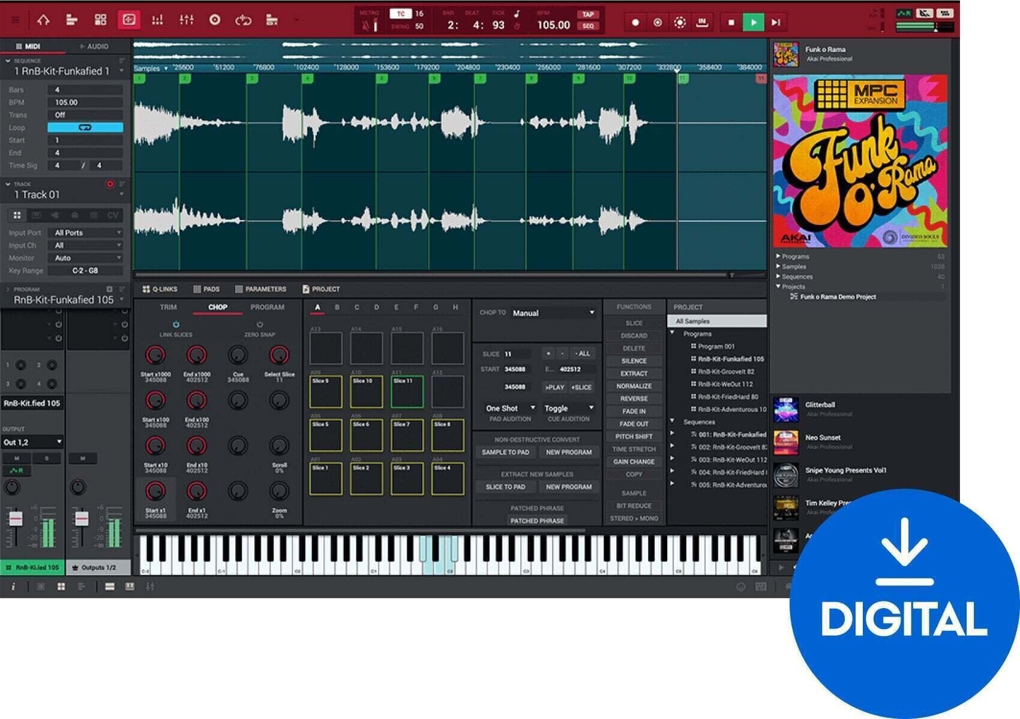Mute the RnB-Kit channel with M button
Screen dimensions: 1020x719
[x=17, y=458]
